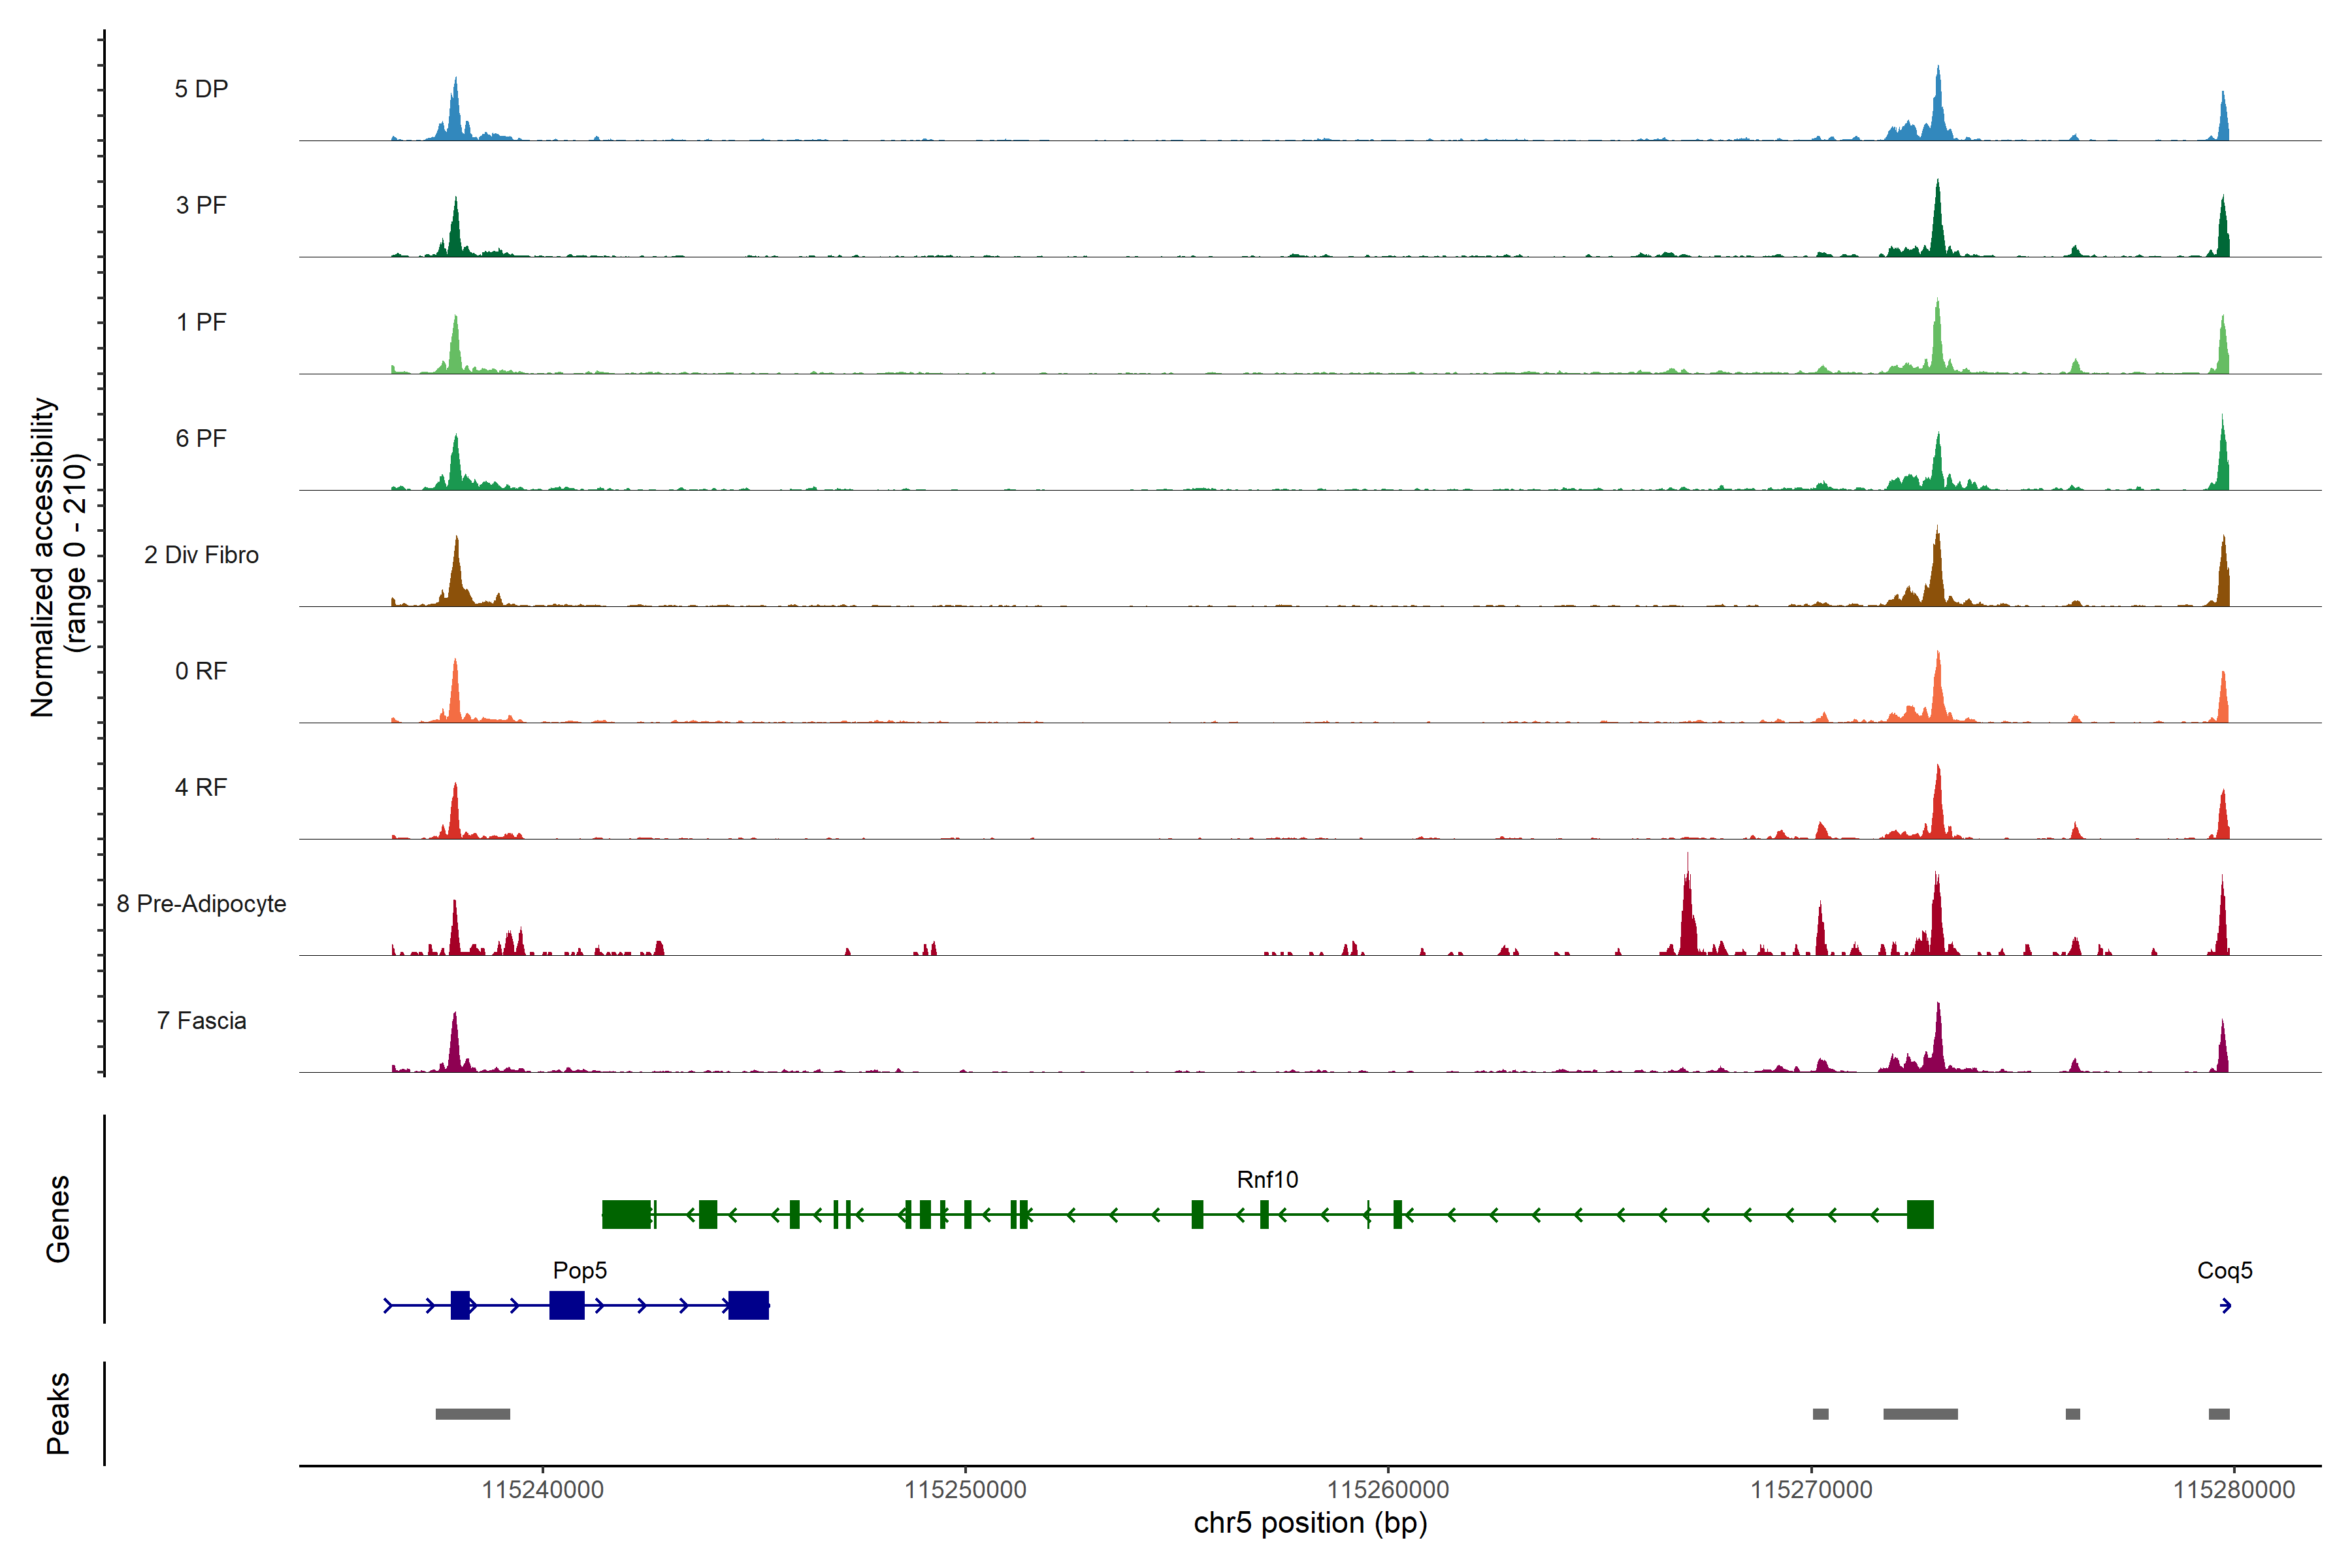Image resolution: width=2352 pixels, height=1568 pixels.
Task: Click the 8 Pre-Adipocyte track label
Action: pos(201,904)
